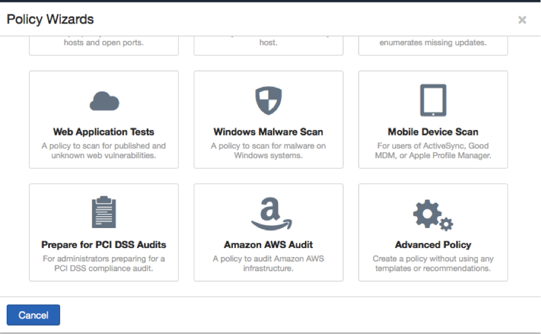Open the Mobile Device Scan title
The width and height of the screenshot is (541, 334).
pos(433,132)
